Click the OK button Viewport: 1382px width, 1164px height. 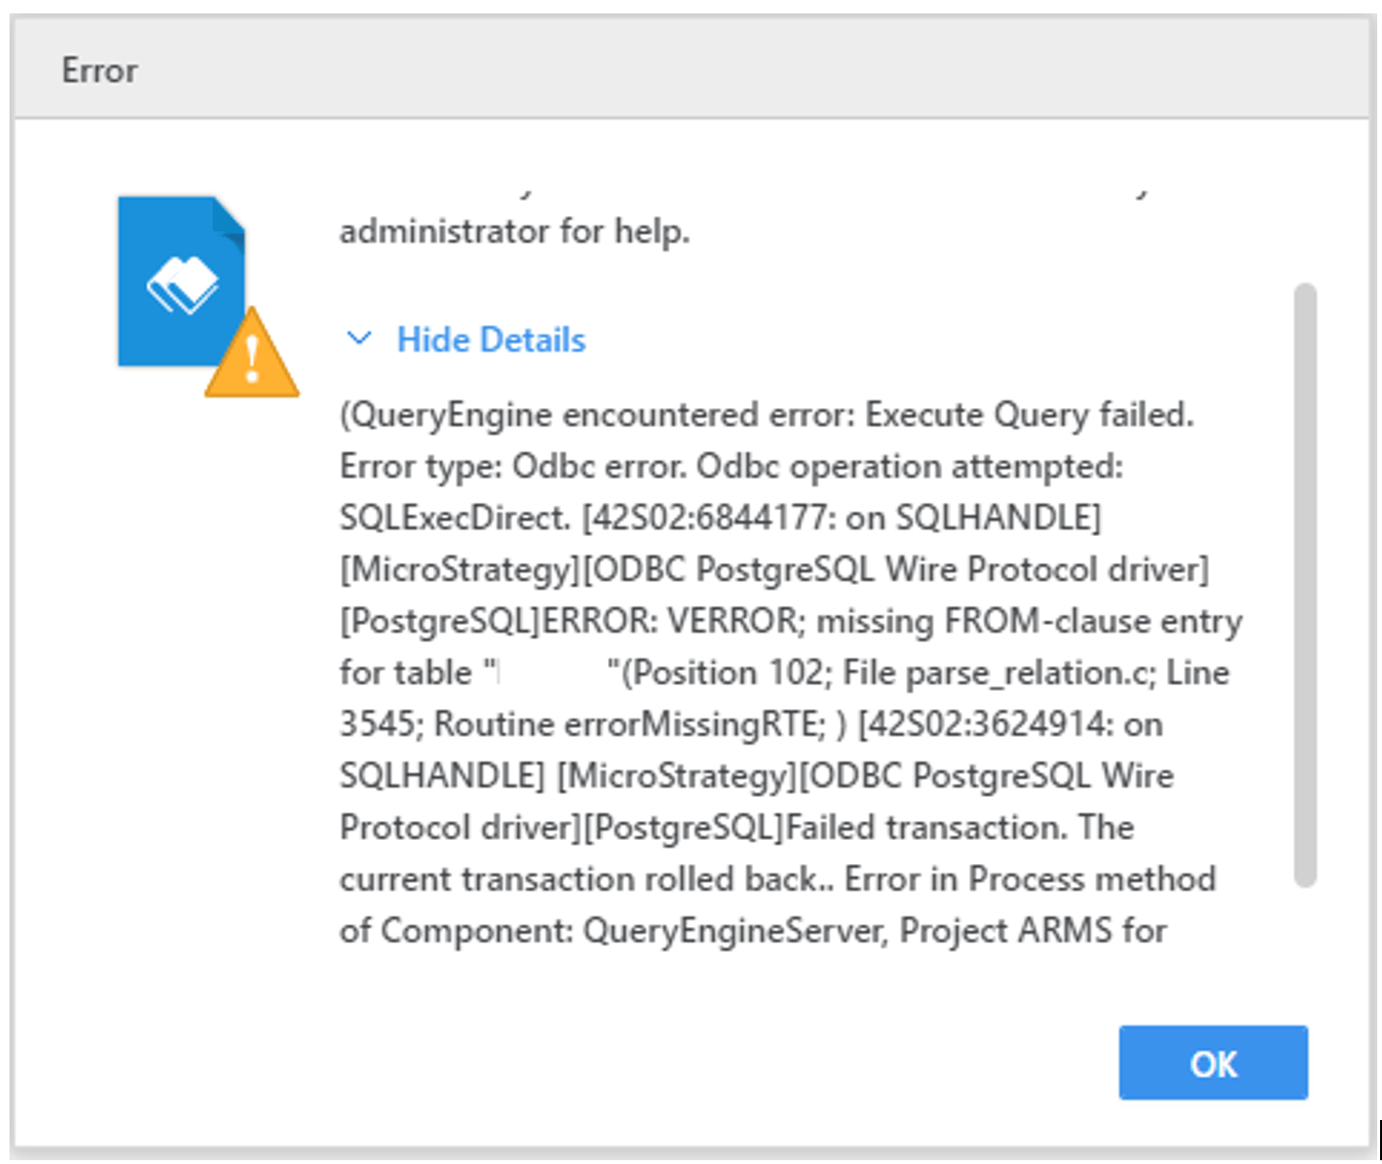pyautogui.click(x=1213, y=1063)
